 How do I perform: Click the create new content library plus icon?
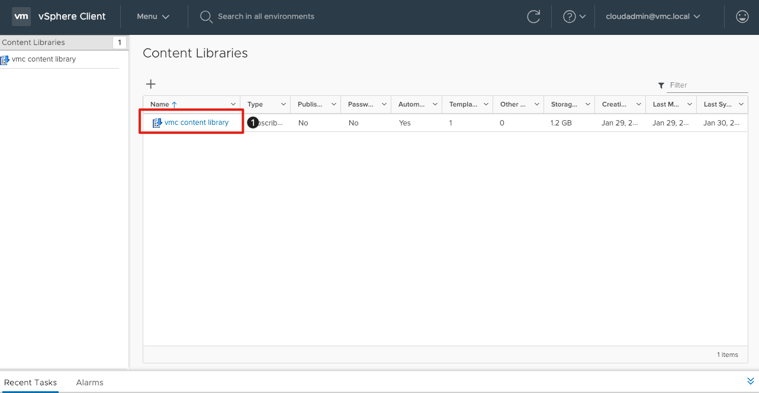(x=151, y=84)
